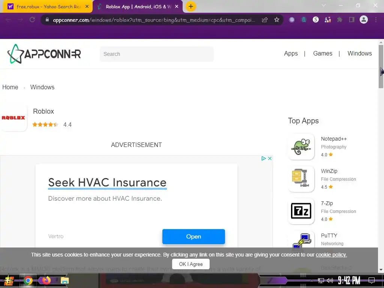Click the volume speaker tray icon
Screen dimensions: 384x288
330,280
